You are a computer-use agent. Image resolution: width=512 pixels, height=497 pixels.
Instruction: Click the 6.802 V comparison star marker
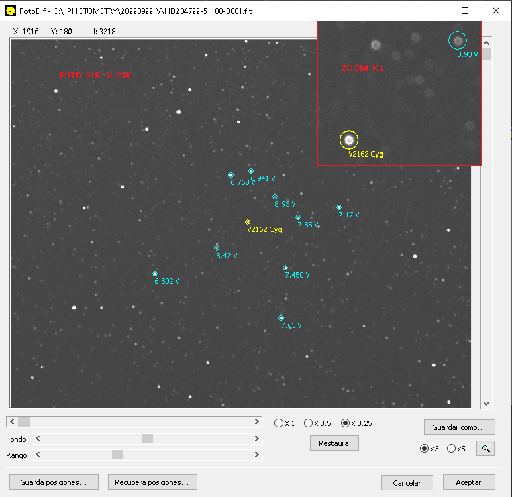pyautogui.click(x=155, y=274)
